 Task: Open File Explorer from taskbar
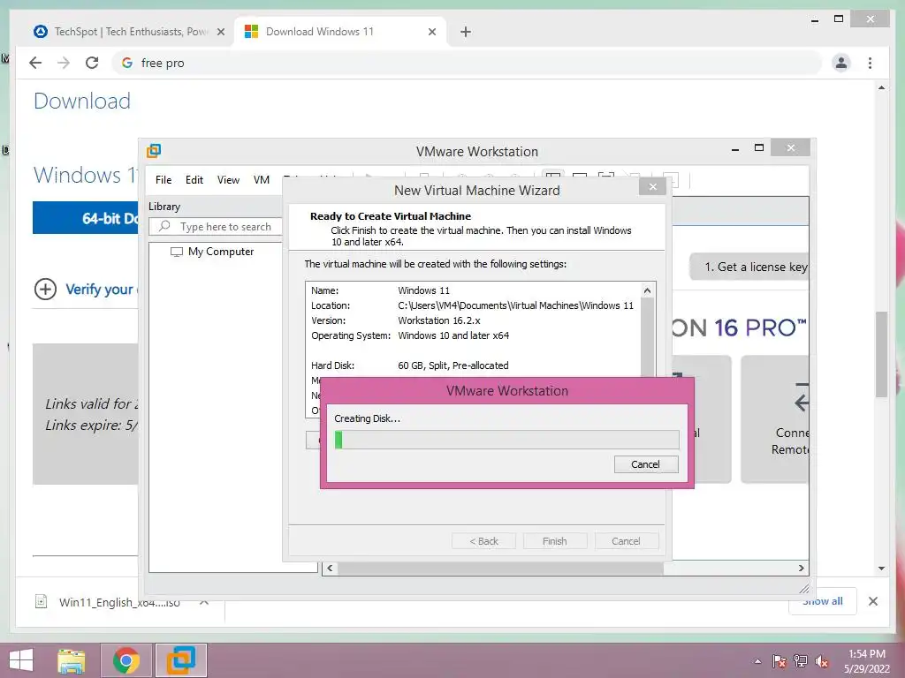[x=72, y=660]
